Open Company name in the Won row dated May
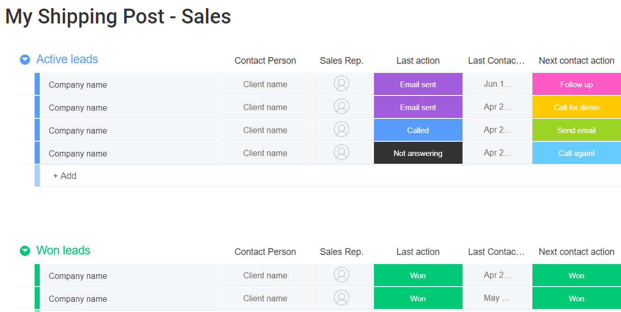The width and height of the screenshot is (621, 312). 78,299
